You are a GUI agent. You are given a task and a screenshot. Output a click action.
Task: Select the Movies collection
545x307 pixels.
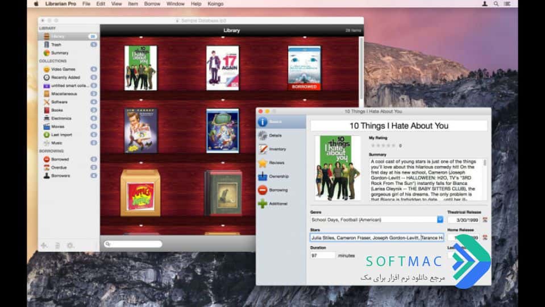(x=68, y=127)
